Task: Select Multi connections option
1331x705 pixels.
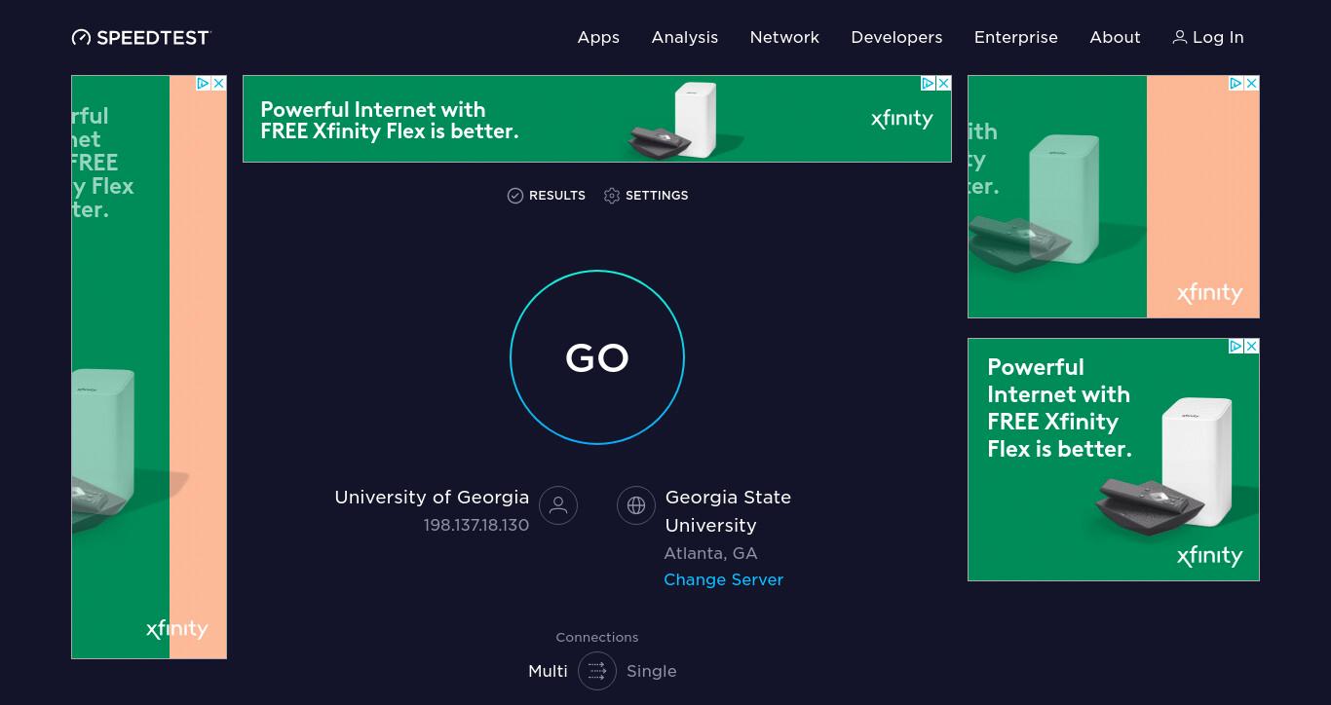Action: point(548,671)
